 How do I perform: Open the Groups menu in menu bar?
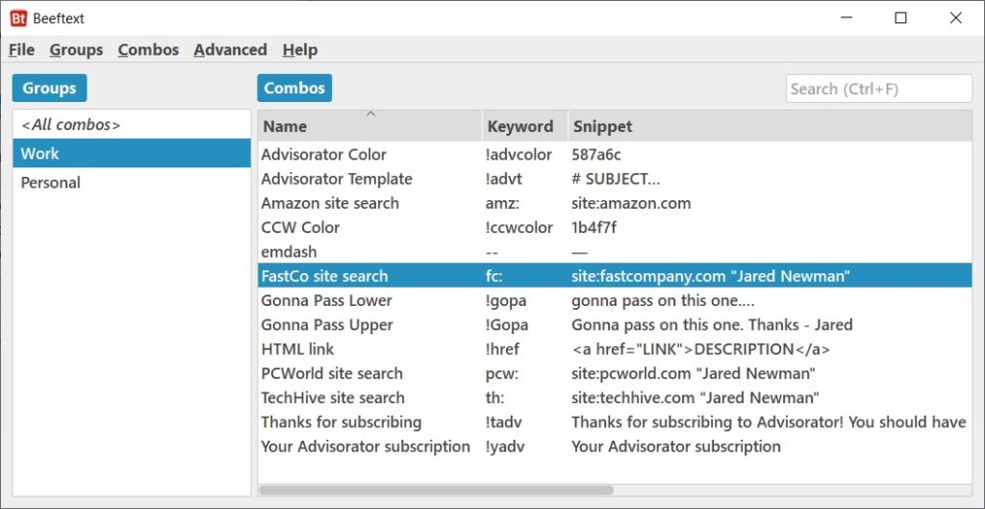[x=76, y=50]
